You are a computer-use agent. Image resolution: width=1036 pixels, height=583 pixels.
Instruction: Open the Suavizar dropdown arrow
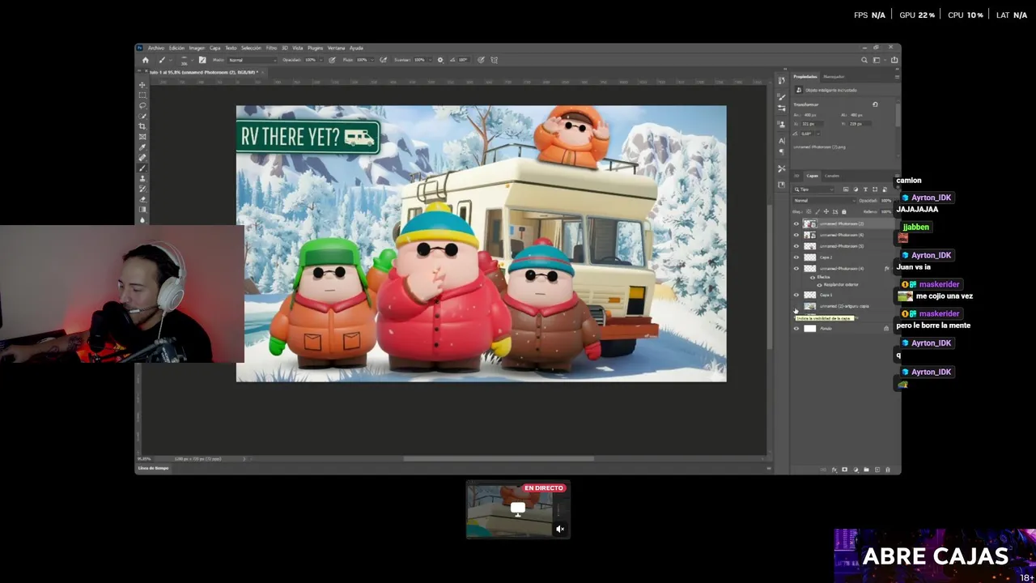[430, 60]
